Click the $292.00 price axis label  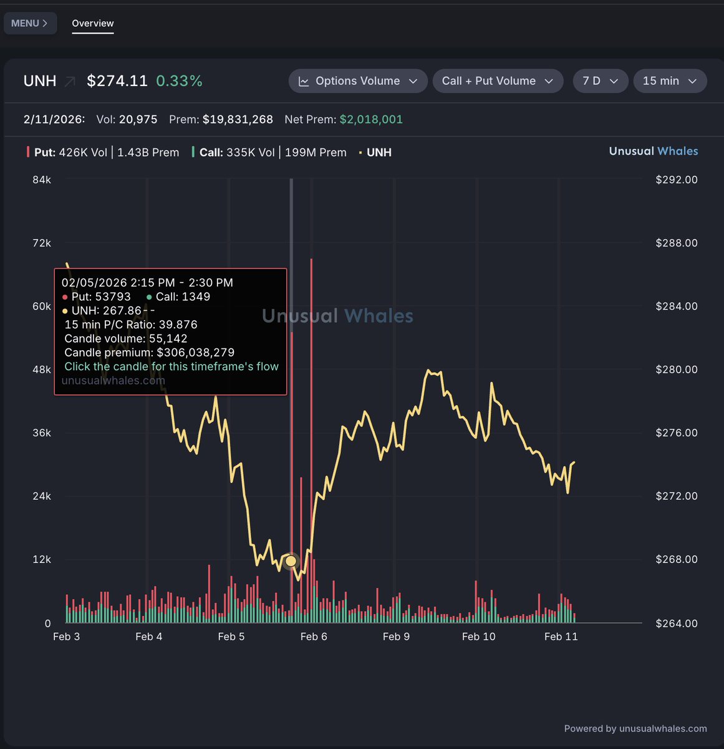[x=677, y=180]
